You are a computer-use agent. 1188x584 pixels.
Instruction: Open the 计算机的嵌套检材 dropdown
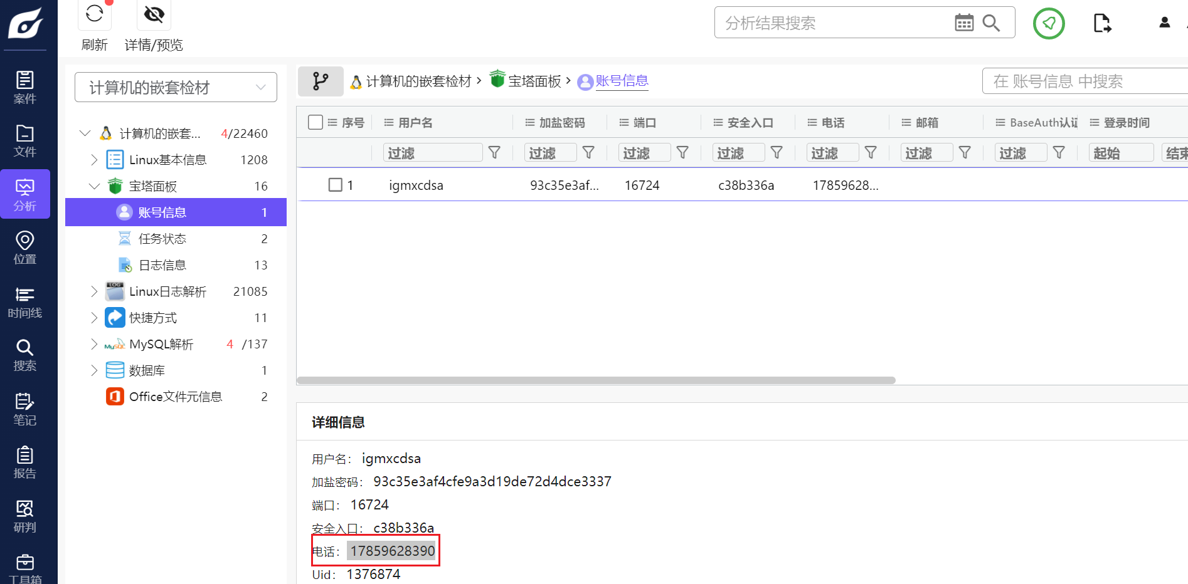[176, 88]
